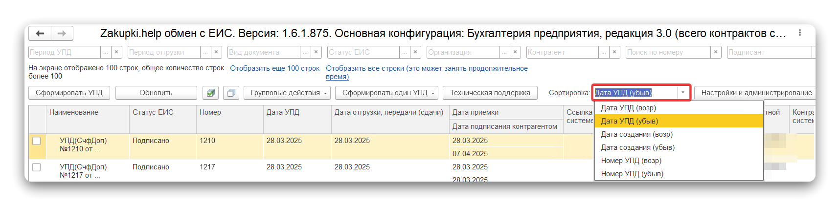Tick checkbox for УПД №1217 row
840x206 pixels.
pyautogui.click(x=37, y=167)
